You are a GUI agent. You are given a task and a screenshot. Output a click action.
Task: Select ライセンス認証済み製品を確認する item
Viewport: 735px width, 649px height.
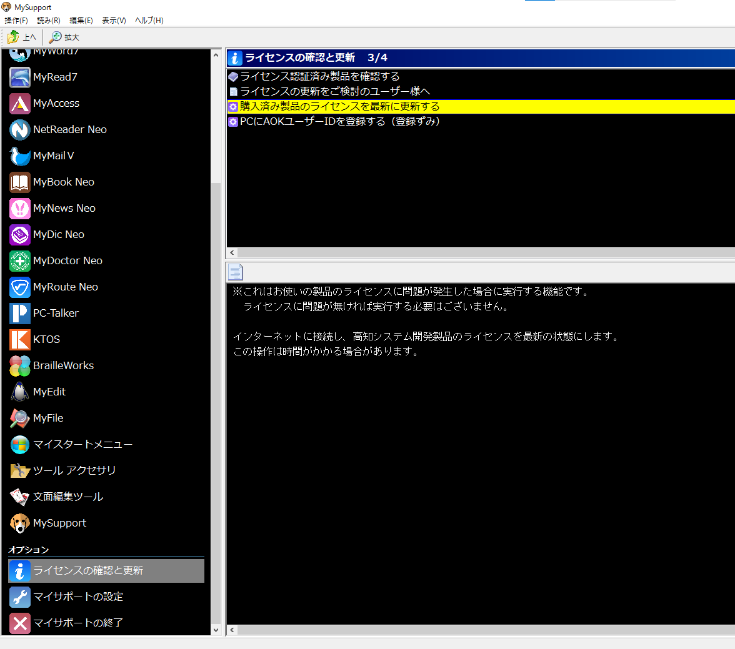coord(319,77)
